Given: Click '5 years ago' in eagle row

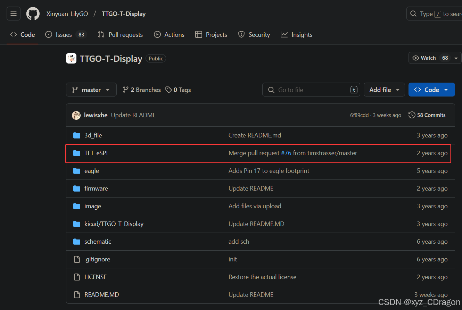Looking at the screenshot, I should [432, 171].
